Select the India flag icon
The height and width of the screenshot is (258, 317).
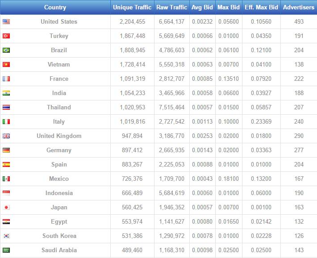click(x=6, y=93)
